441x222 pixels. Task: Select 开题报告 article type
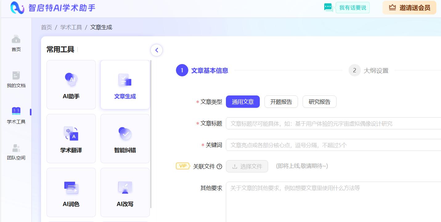pos(281,102)
